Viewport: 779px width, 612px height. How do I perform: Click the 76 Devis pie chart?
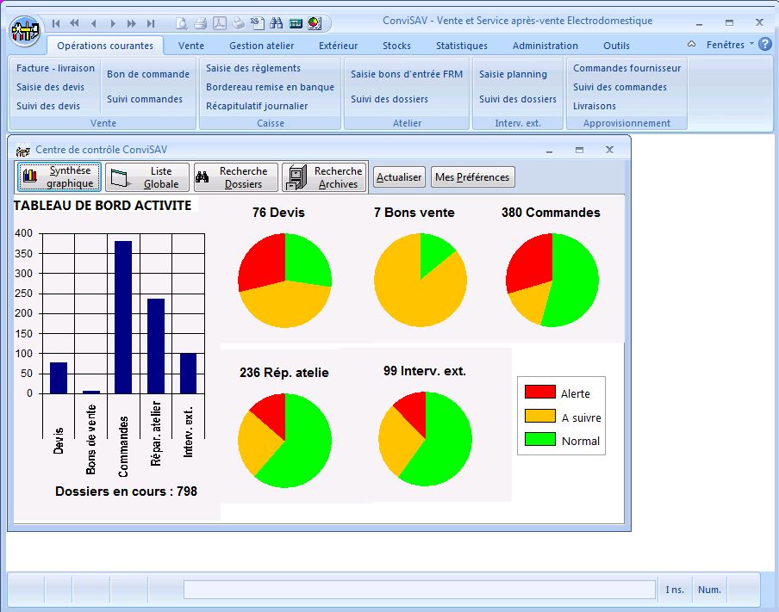pos(284,281)
